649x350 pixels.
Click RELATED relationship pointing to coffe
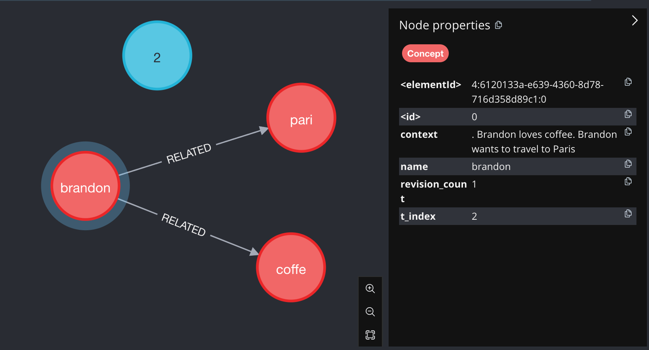coord(184,224)
